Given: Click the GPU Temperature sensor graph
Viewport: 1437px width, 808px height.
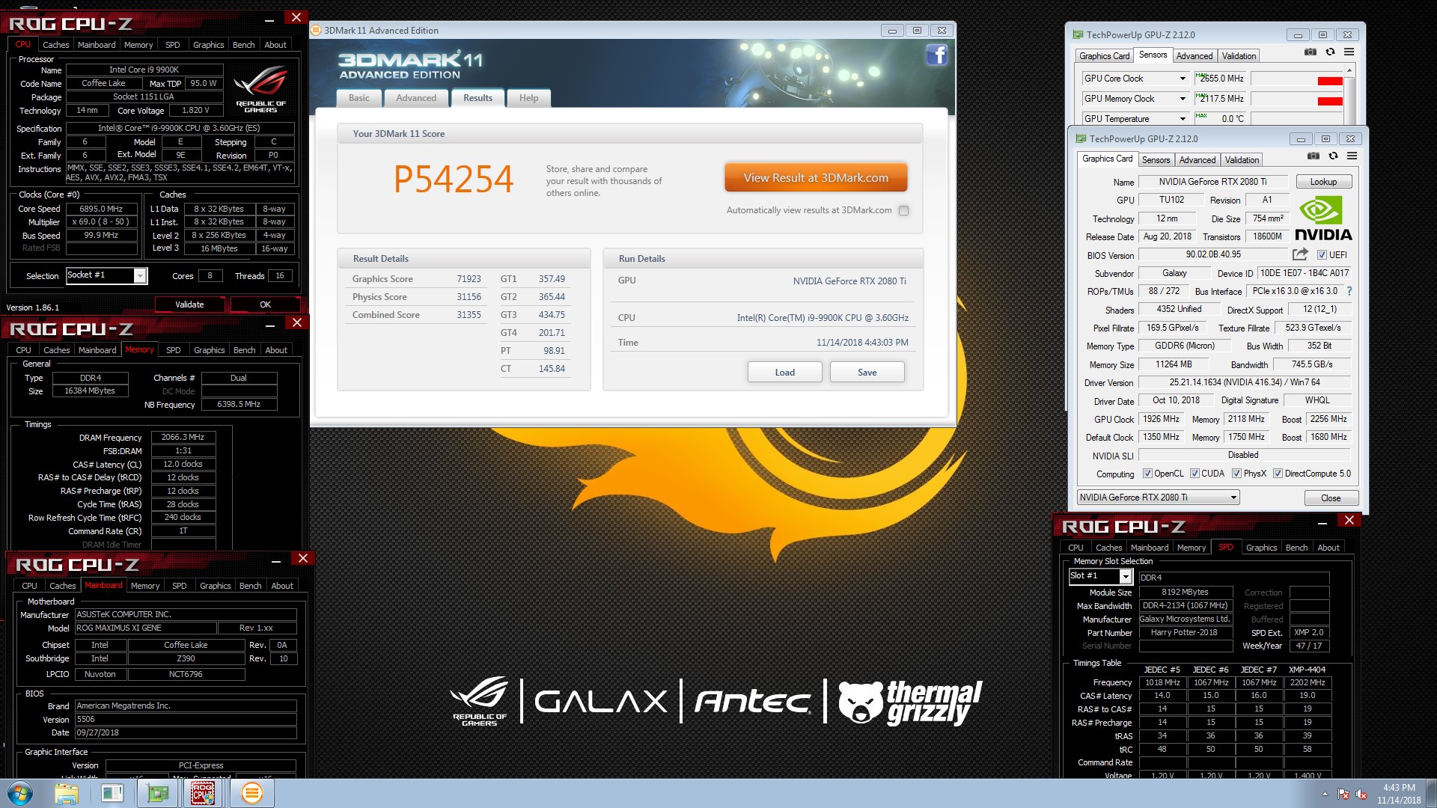Looking at the screenshot, I should tap(1296, 119).
